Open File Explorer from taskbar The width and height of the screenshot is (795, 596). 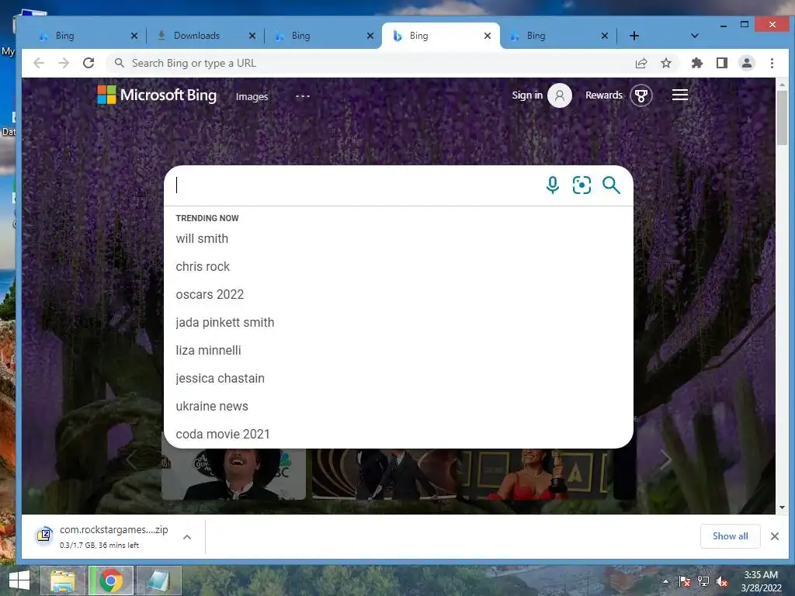click(x=63, y=580)
